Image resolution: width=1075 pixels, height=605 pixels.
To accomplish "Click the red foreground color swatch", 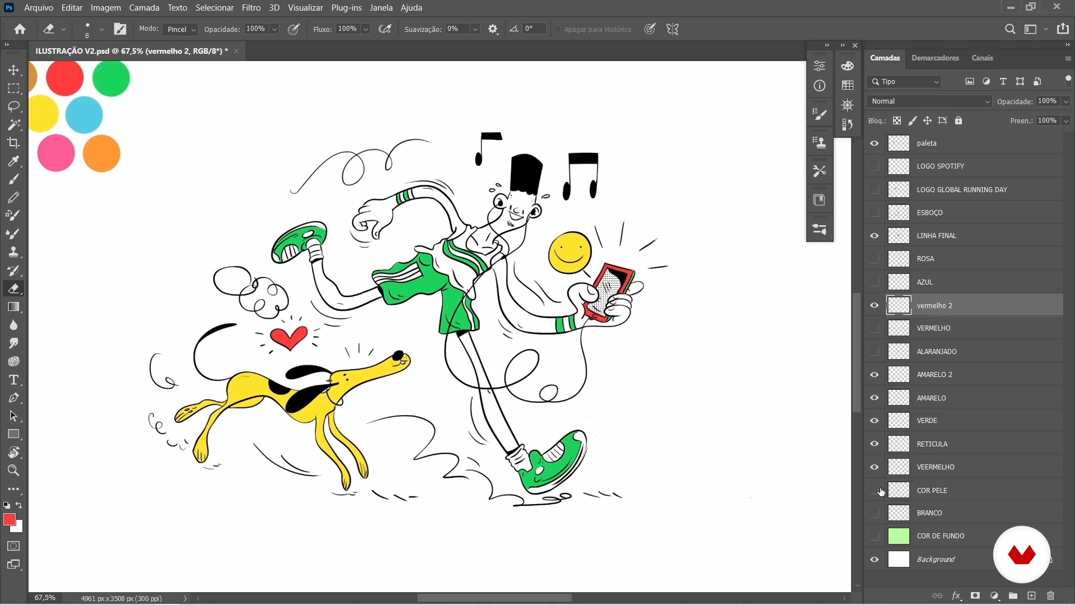I will click(x=9, y=520).
